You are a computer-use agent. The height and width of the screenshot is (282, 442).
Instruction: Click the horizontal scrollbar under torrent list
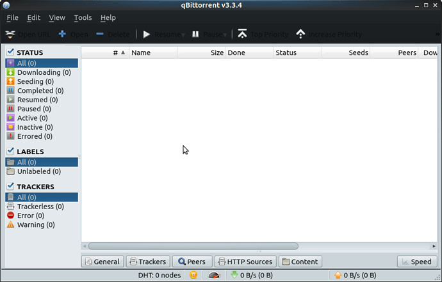192,246
